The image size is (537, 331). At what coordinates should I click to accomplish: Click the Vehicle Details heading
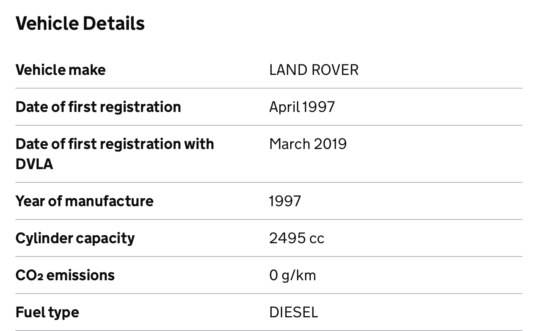(80, 23)
